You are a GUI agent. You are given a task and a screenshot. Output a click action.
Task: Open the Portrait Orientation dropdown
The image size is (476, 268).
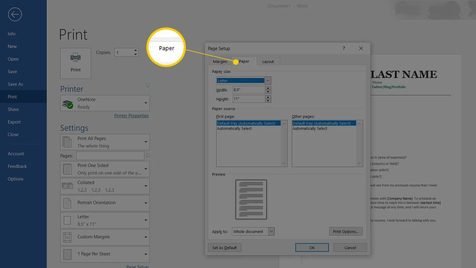click(x=146, y=203)
